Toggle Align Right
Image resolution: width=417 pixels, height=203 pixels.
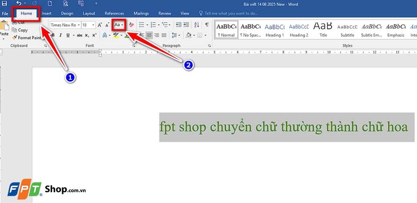(x=157, y=35)
